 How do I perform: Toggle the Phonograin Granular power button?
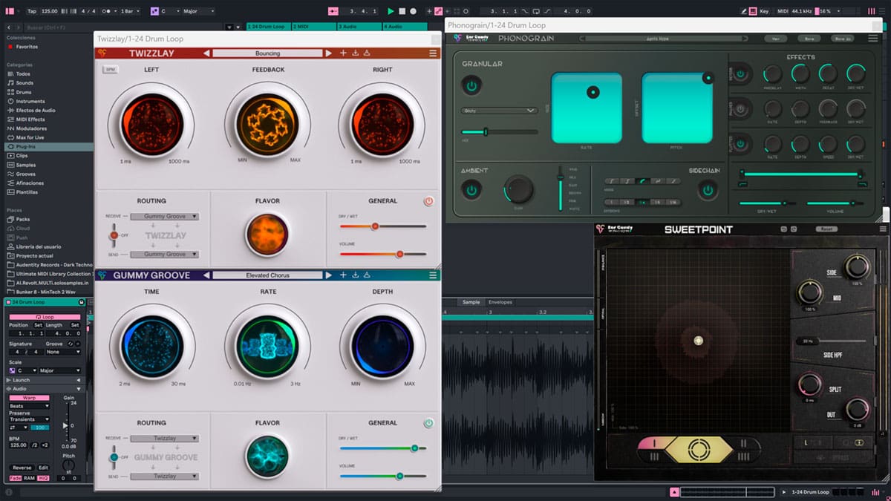(471, 86)
